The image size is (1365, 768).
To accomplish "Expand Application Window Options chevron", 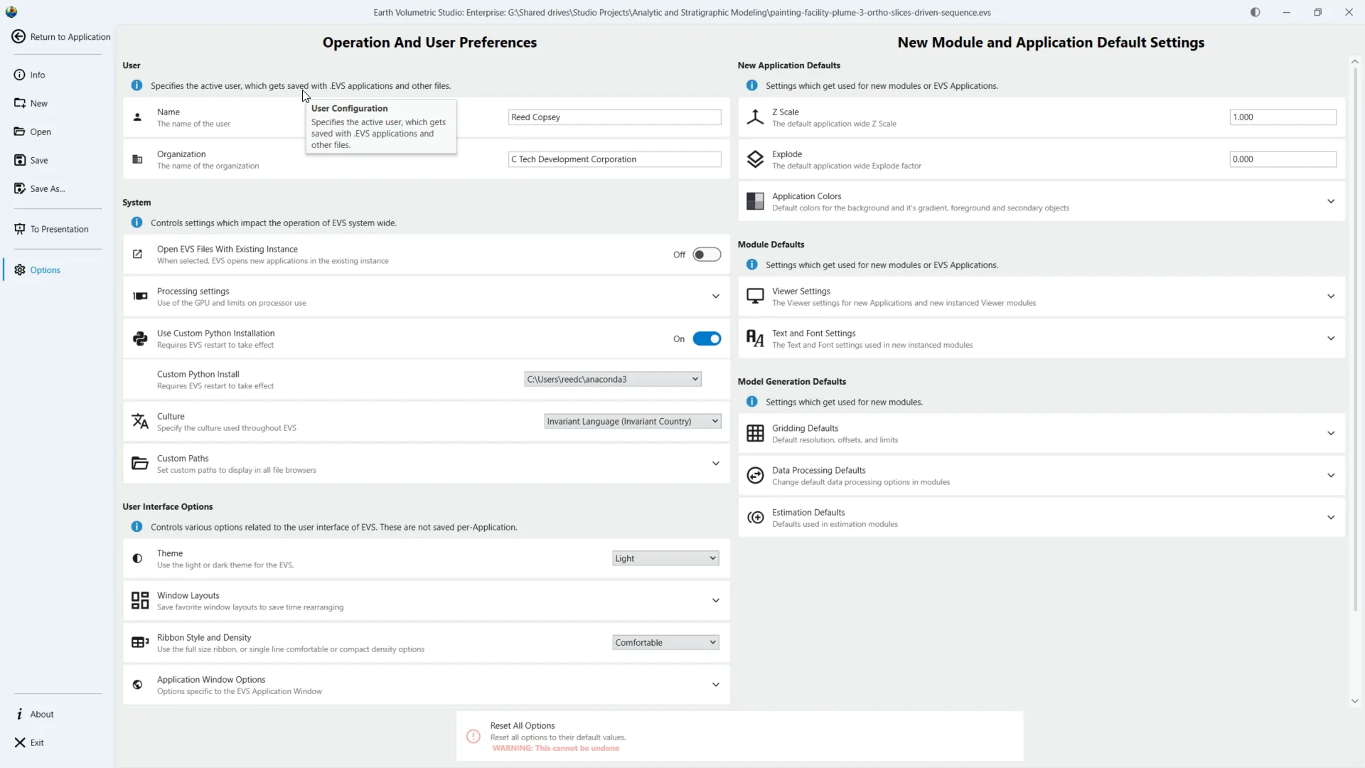I will [715, 685].
